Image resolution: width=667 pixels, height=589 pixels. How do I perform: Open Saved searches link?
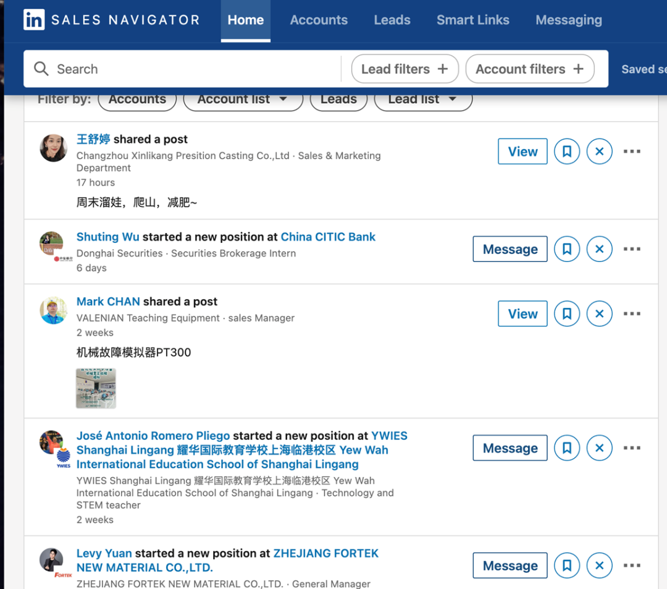(644, 69)
